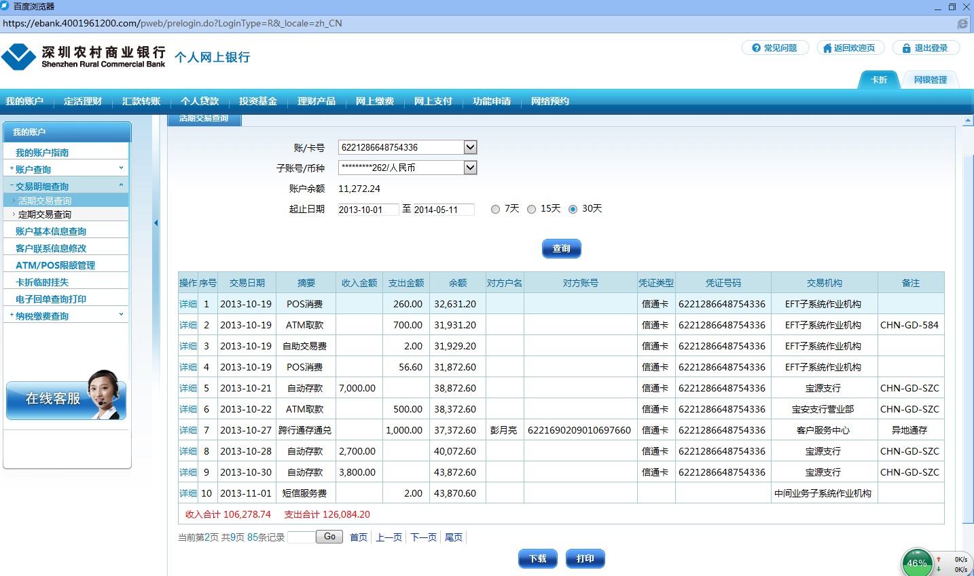This screenshot has width=974, height=576.
Task: Go to 下一页 next page link
Action: [x=423, y=537]
